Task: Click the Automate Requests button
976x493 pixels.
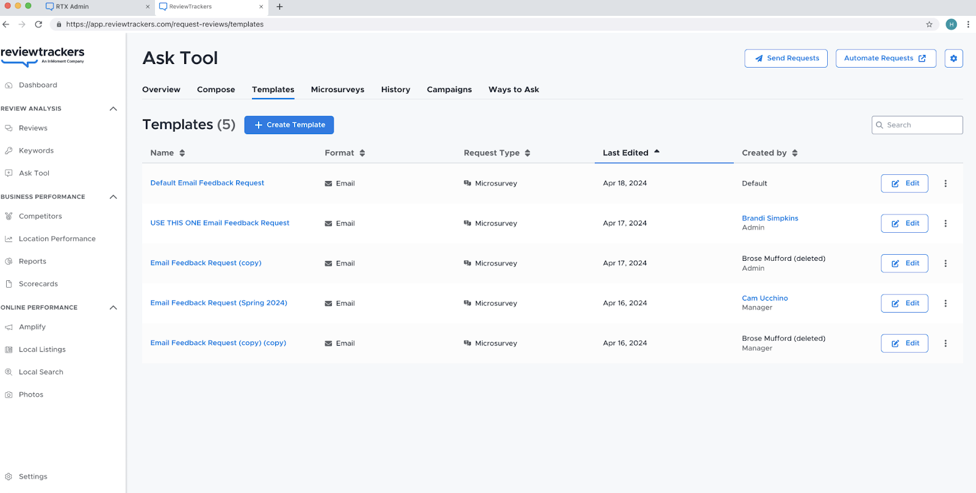Action: click(886, 59)
